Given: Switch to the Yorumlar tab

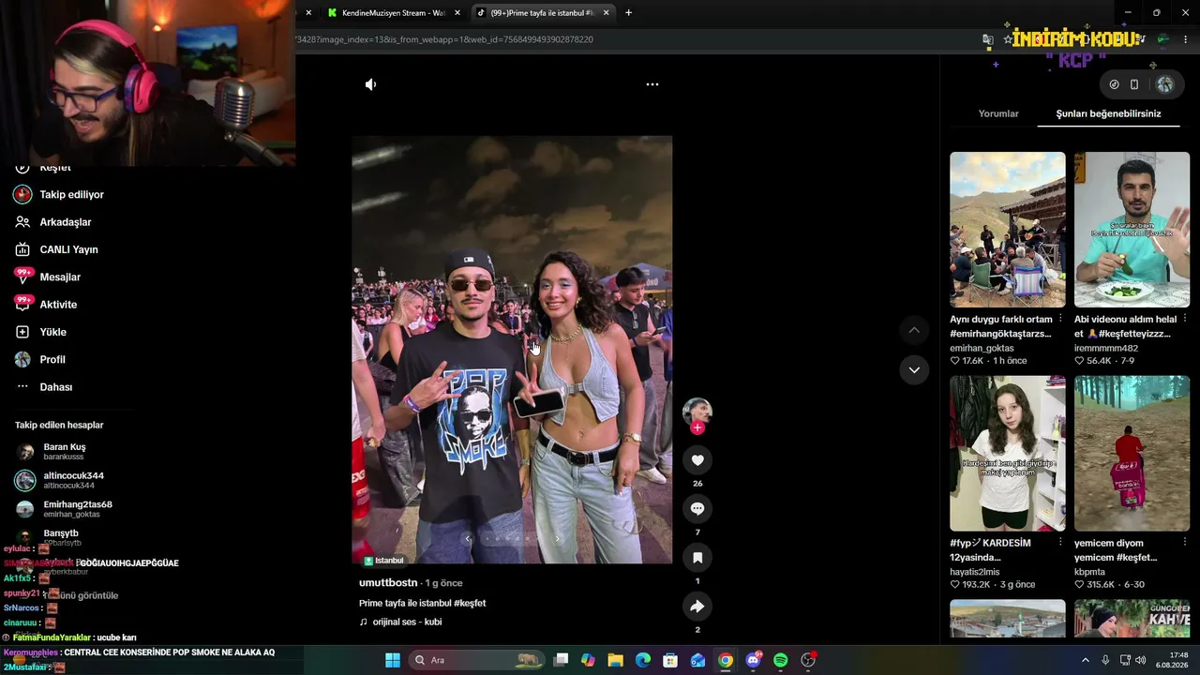Looking at the screenshot, I should [998, 113].
